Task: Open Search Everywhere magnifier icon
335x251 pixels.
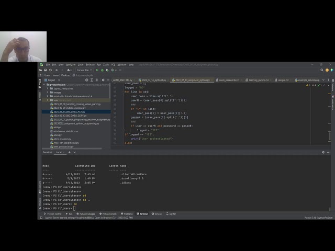Action: (x=322, y=70)
